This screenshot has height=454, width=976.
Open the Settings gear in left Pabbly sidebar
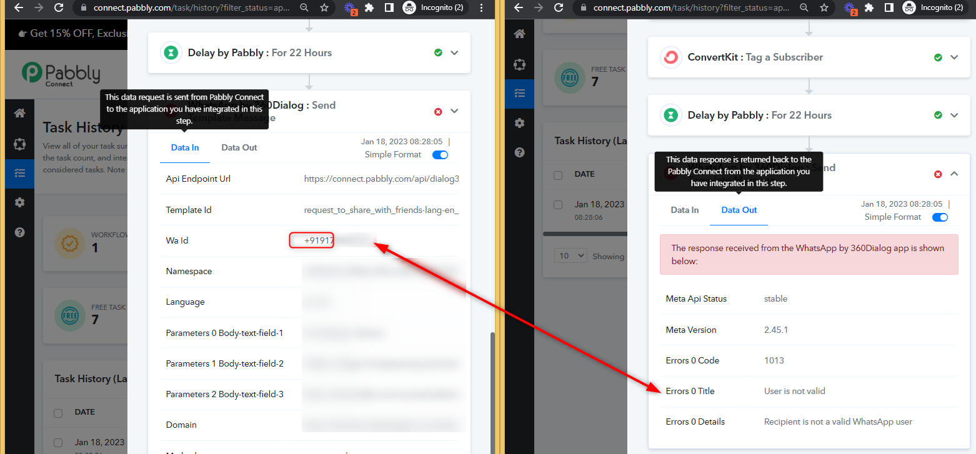tap(19, 202)
